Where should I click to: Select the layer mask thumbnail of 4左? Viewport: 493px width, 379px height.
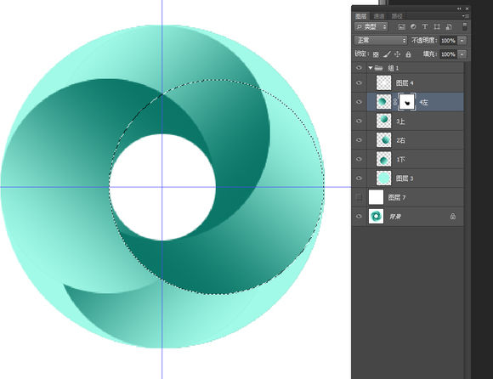click(x=407, y=102)
